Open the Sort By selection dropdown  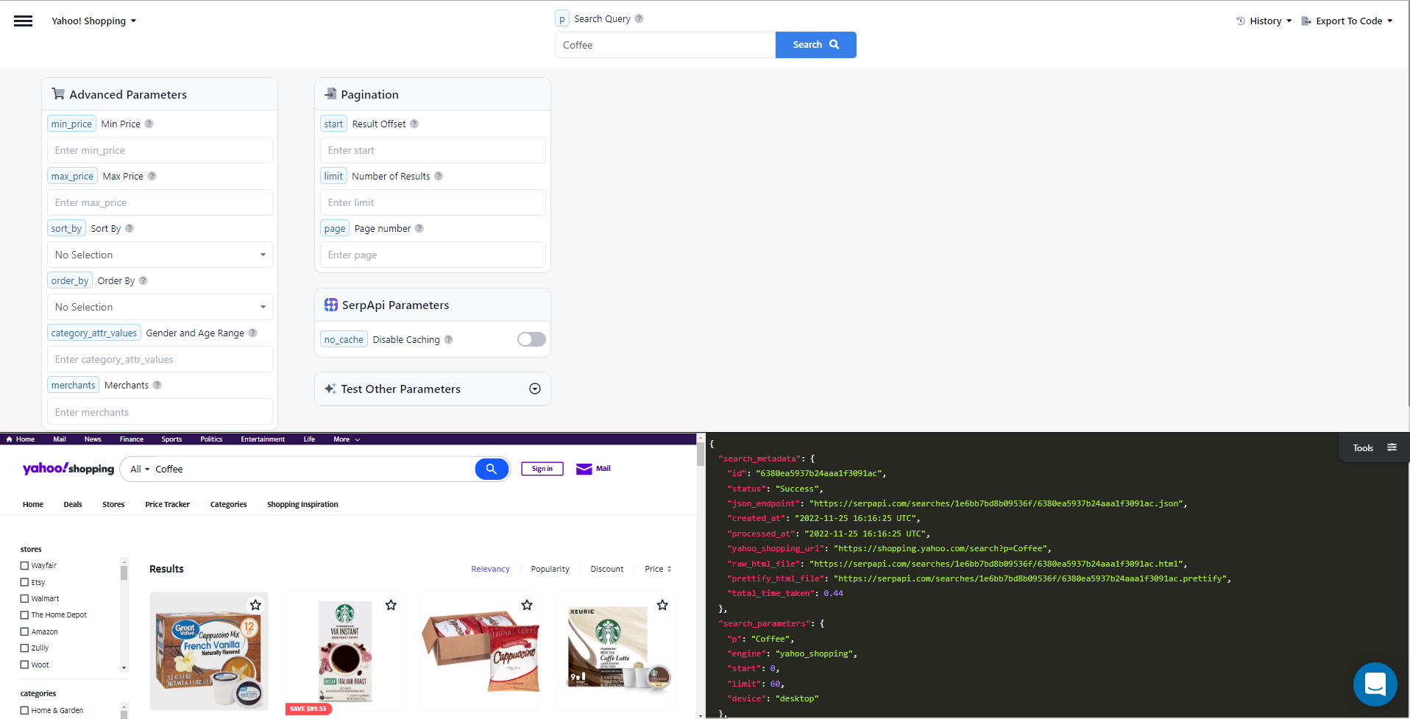tap(160, 255)
